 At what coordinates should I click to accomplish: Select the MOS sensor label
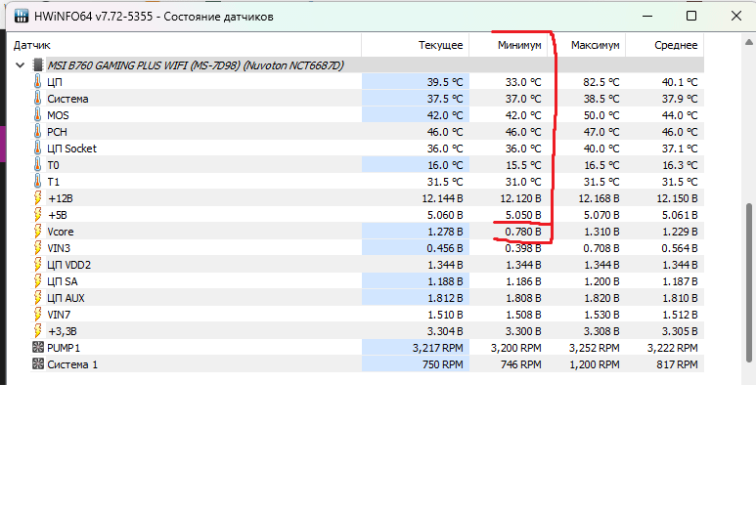coord(58,115)
